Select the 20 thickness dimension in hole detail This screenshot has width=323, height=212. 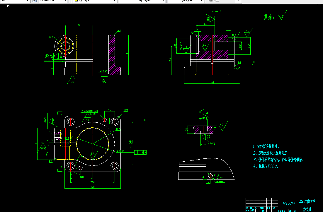(x=187, y=129)
